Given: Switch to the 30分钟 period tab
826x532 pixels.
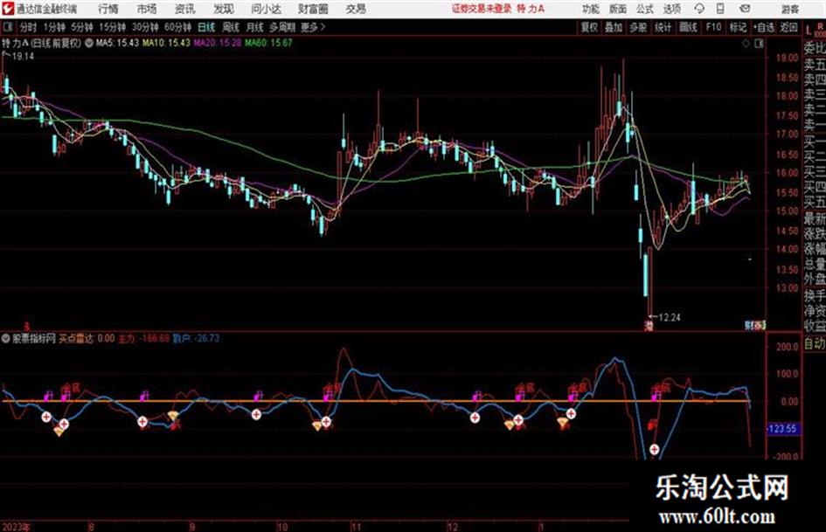Looking at the screenshot, I should click(x=145, y=27).
